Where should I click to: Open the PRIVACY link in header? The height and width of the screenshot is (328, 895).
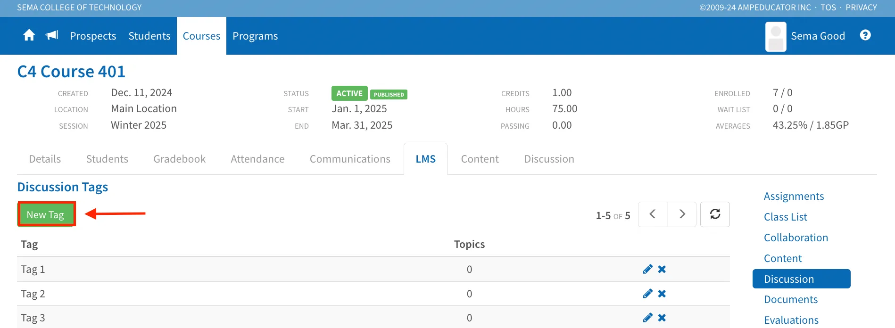[861, 8]
